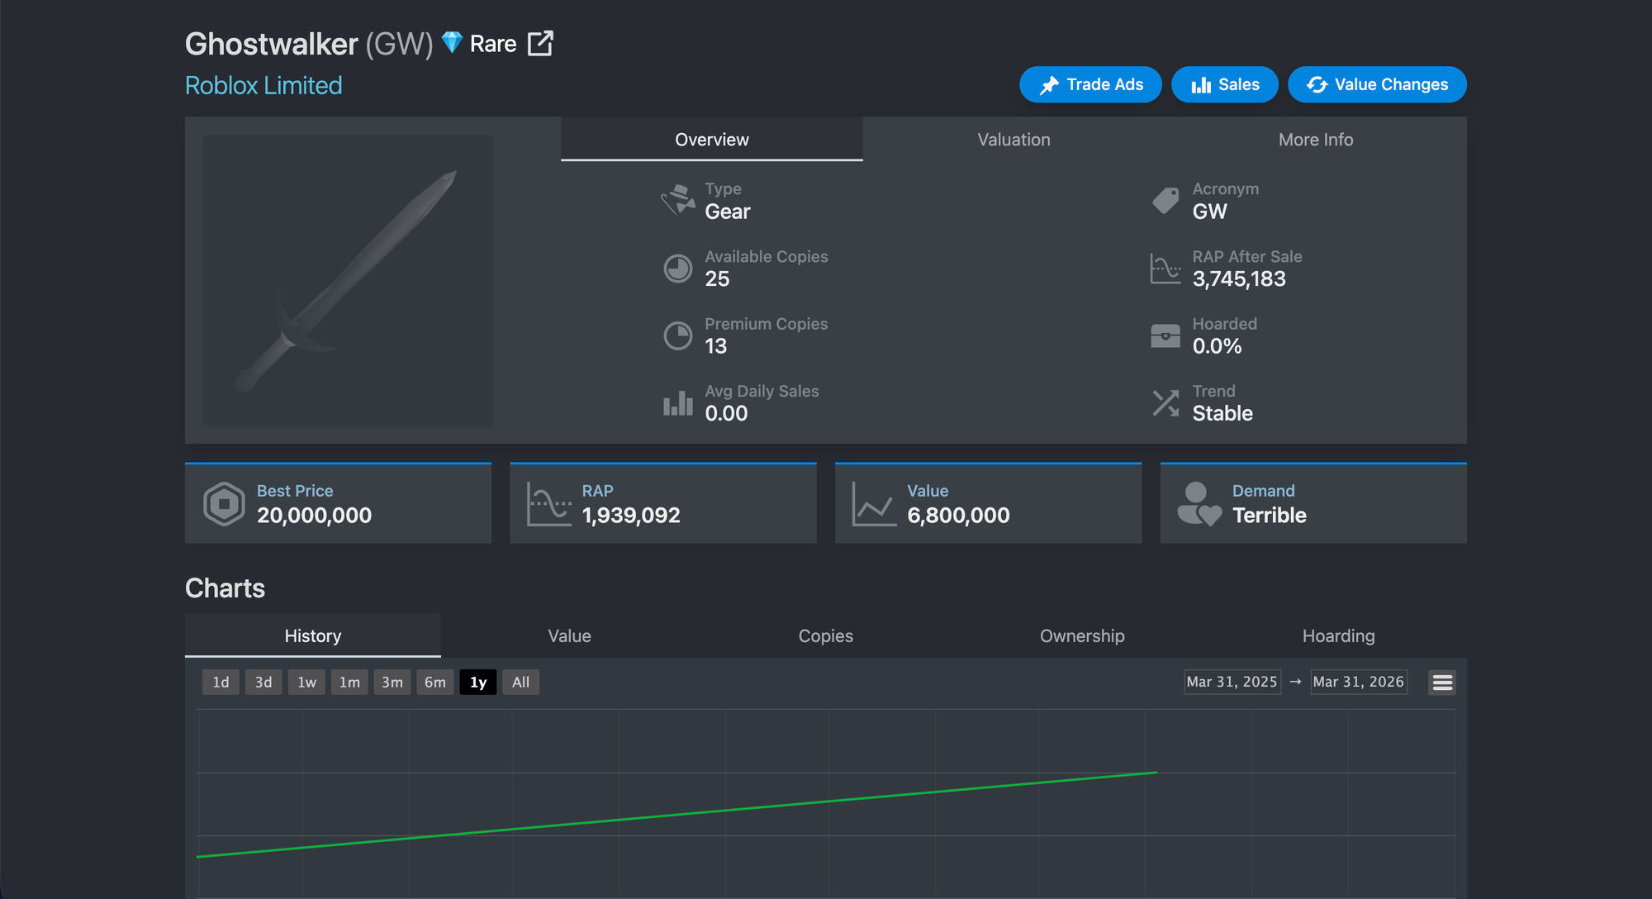This screenshot has width=1652, height=899.
Task: Switch to the Ownership chart tab
Action: 1082,636
